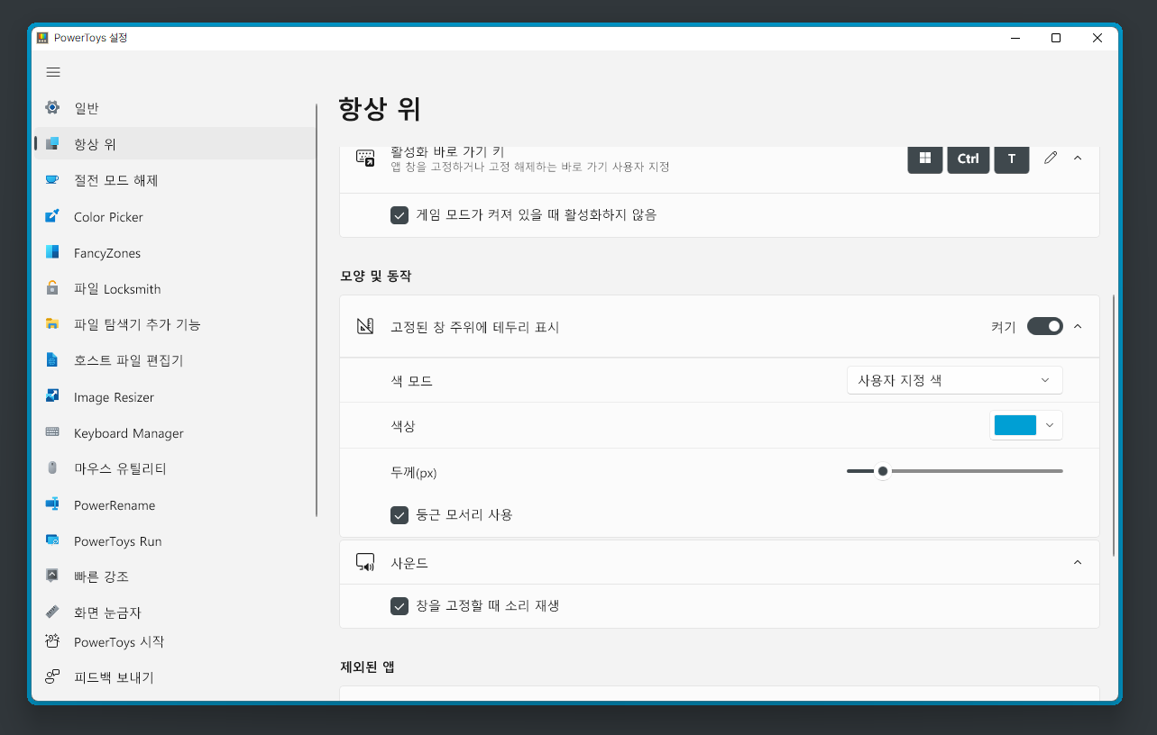Click the border display icon beside 고정된 창
Screen dimensions: 1157x735
coord(365,326)
